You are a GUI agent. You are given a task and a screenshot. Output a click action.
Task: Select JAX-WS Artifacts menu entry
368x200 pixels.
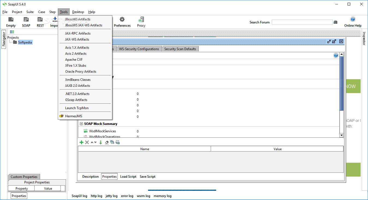tap(85, 39)
